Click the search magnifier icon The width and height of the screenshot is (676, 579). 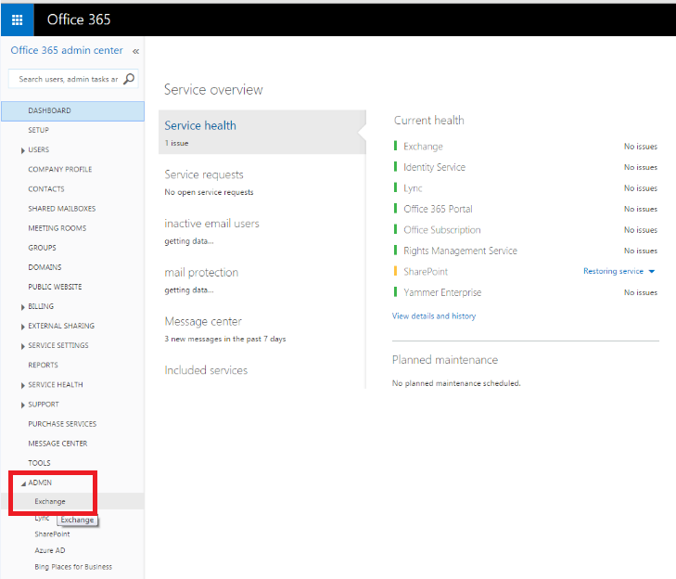point(129,79)
